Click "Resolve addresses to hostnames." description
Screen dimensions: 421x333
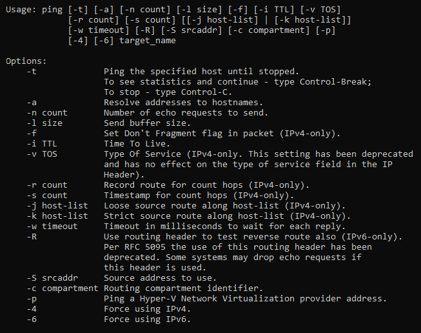182,102
